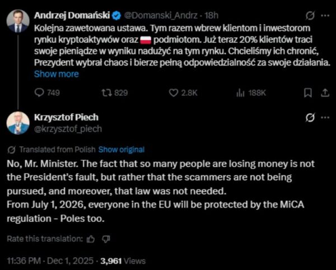
Task: Like the post with 2.8K likes
Action: pyautogui.click(x=174, y=92)
